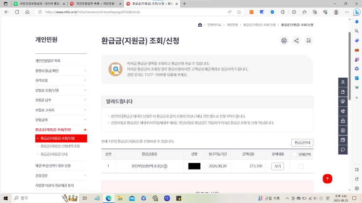
Task: Open the user profile quick-menu icon
Action: click(343, 82)
